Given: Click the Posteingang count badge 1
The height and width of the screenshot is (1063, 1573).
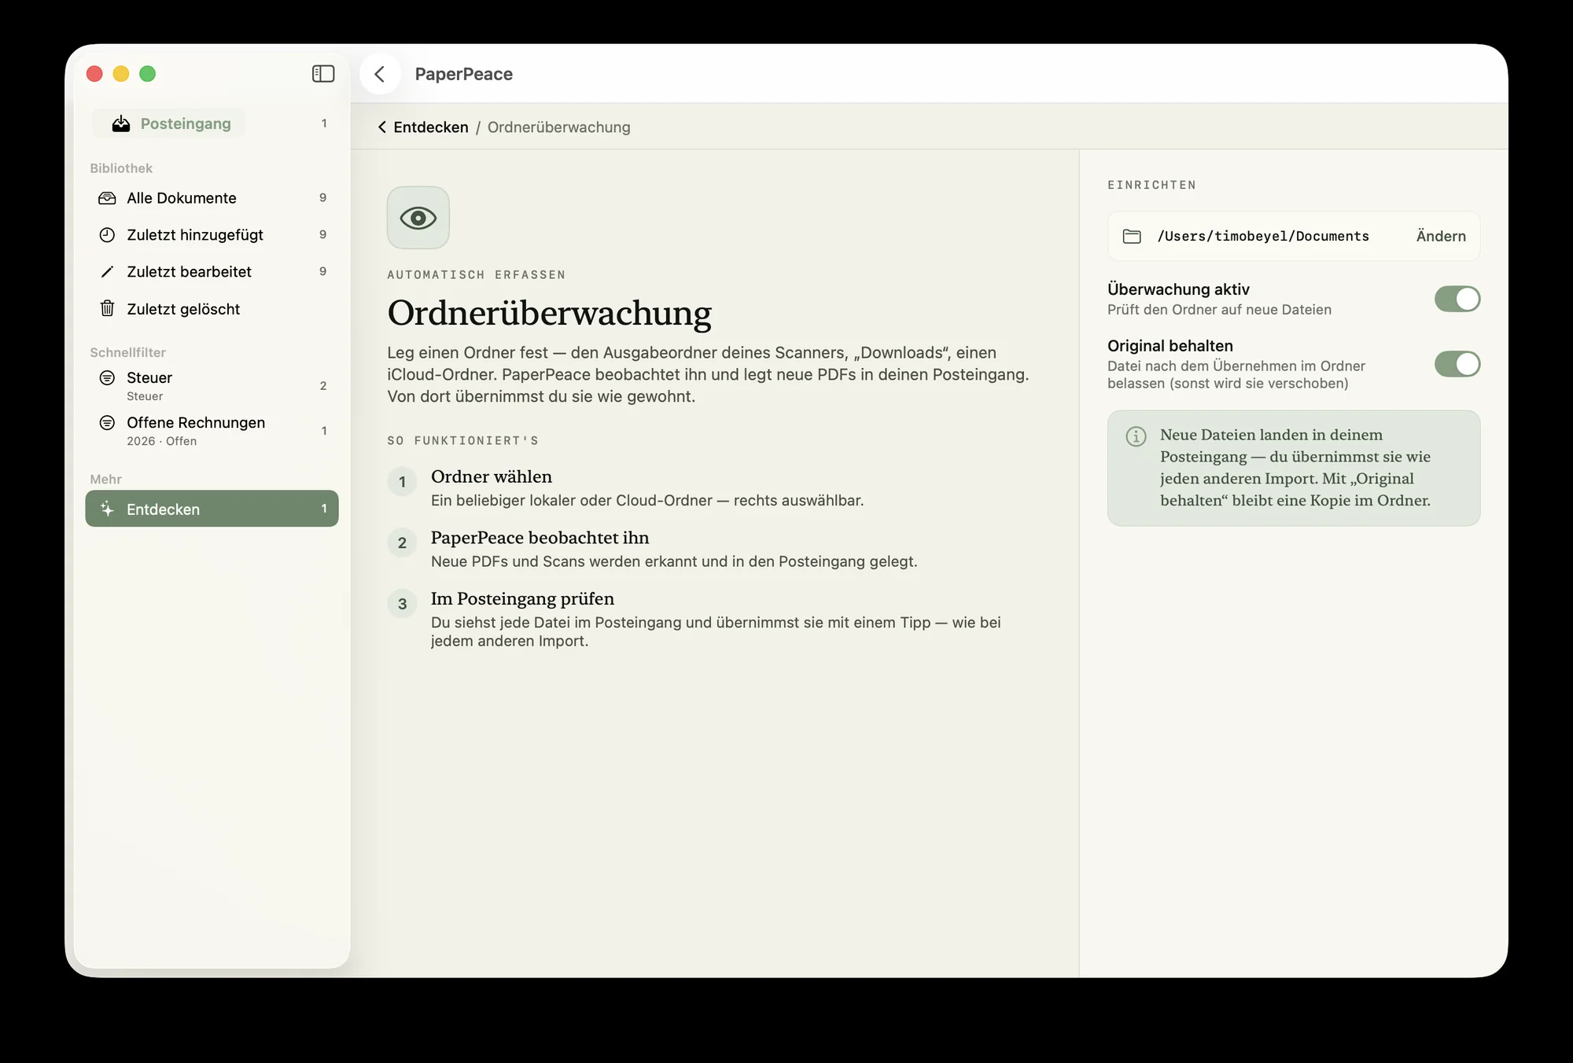Looking at the screenshot, I should [324, 123].
